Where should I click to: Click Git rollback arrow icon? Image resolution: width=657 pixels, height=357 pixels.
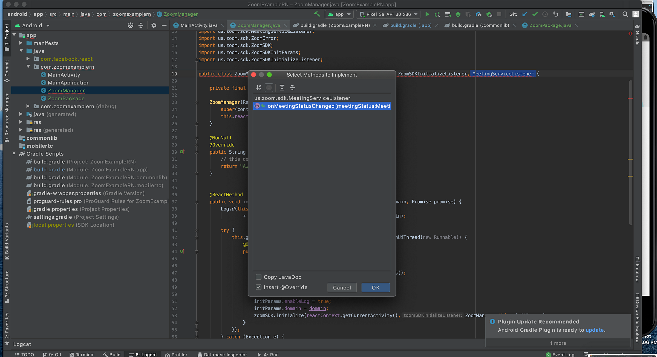pos(555,14)
